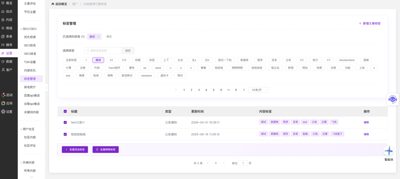
Task: Click 清空 to clear selected tags
Action: [109, 37]
